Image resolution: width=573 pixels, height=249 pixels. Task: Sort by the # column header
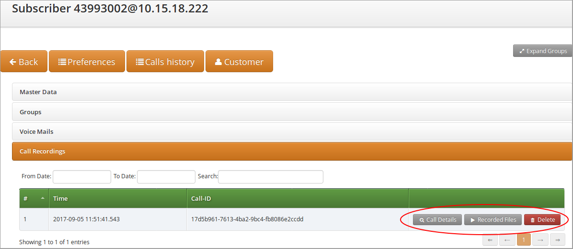click(34, 198)
